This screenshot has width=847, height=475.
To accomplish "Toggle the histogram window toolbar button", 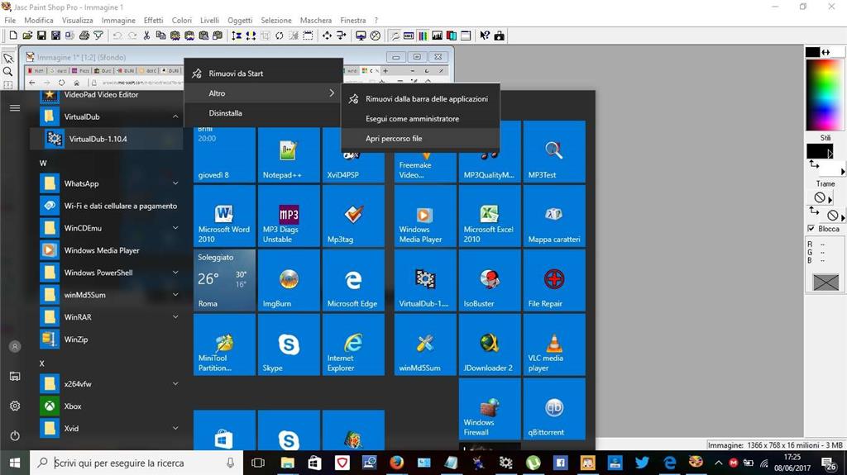I will click(x=437, y=36).
